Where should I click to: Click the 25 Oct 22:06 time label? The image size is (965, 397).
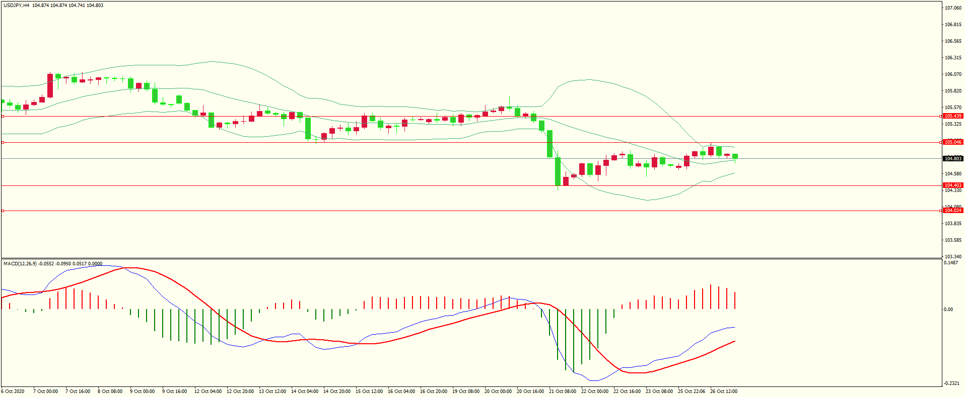pos(692,391)
